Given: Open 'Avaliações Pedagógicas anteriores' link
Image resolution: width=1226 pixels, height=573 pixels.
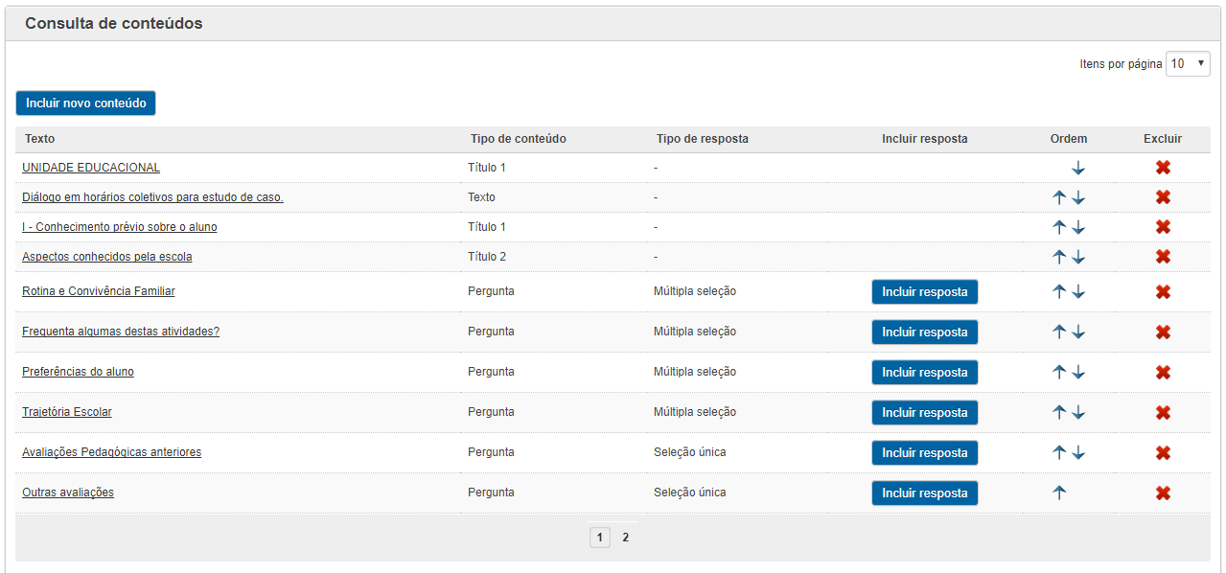Looking at the screenshot, I should [112, 452].
